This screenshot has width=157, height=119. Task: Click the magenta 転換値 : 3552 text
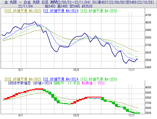coord(93,83)
